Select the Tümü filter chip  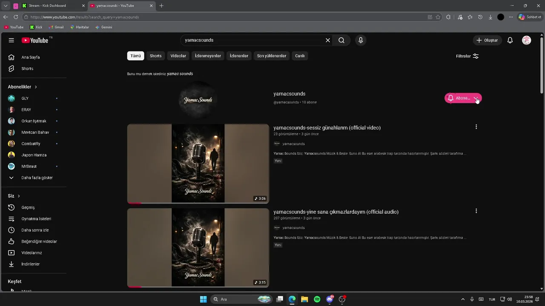point(135,56)
